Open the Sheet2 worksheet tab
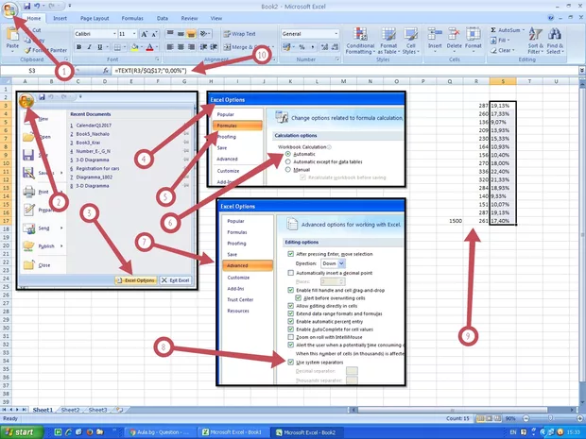 (70, 410)
